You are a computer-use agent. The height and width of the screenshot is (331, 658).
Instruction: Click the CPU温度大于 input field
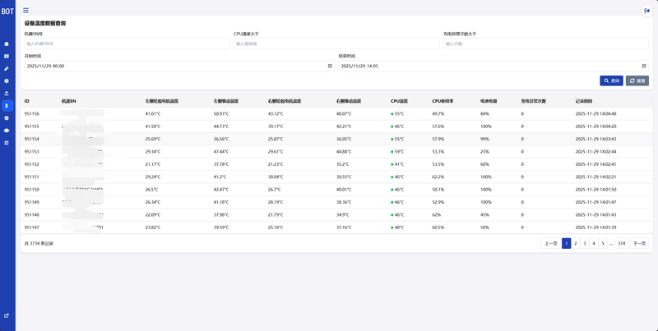point(336,44)
